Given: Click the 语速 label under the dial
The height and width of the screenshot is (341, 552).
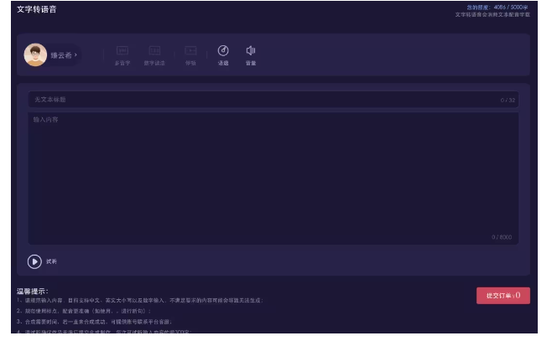Looking at the screenshot, I should coord(223,64).
